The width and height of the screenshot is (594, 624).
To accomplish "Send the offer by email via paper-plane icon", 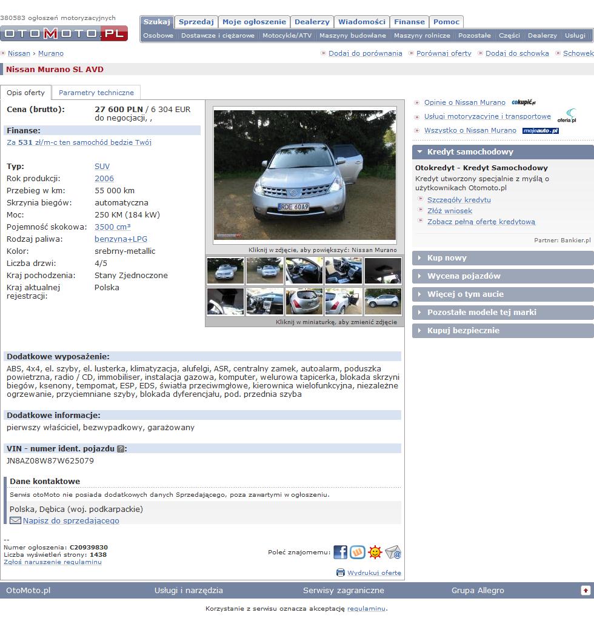I will [393, 552].
